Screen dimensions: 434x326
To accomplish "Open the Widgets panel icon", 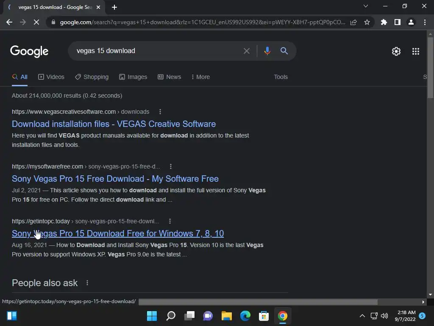I will click(12, 316).
